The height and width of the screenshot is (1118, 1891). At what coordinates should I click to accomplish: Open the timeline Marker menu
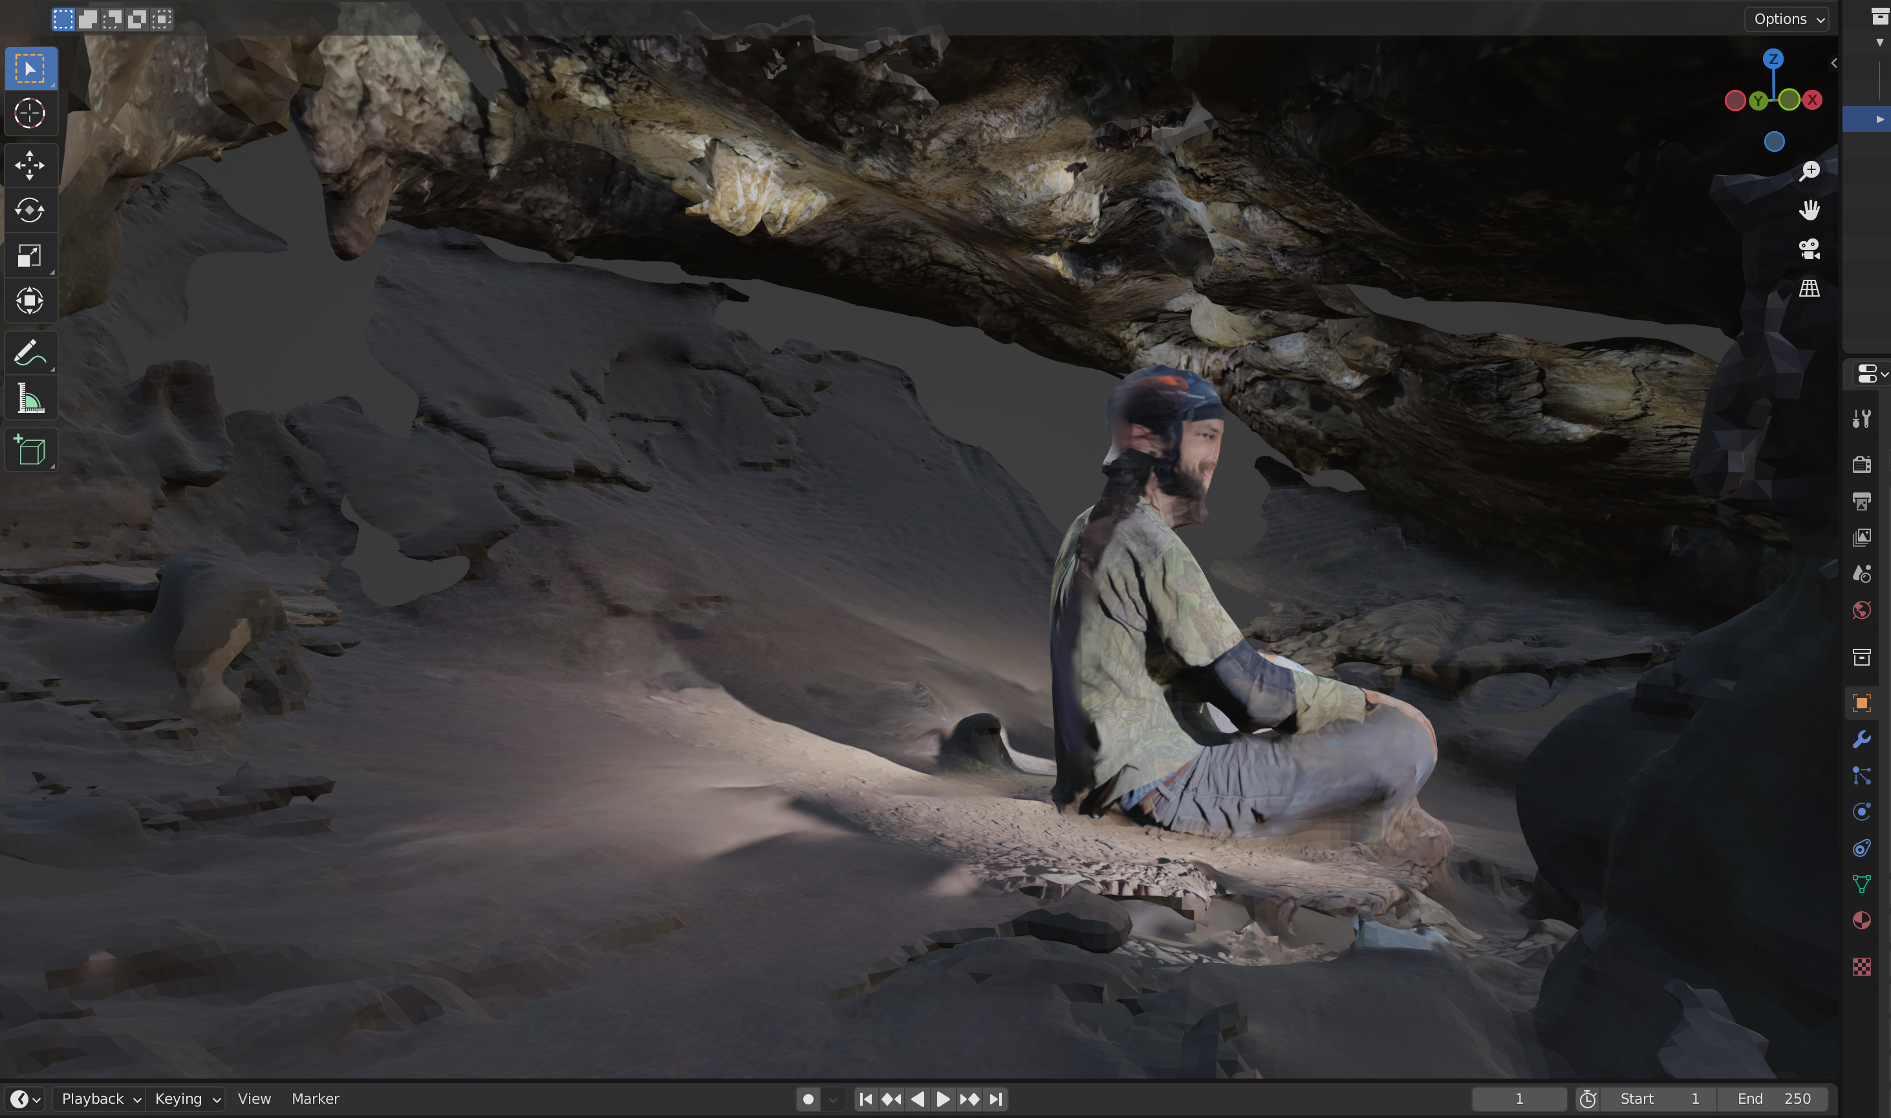pos(315,1099)
